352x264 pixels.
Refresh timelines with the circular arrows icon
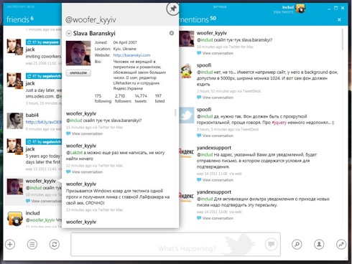[55, 245]
